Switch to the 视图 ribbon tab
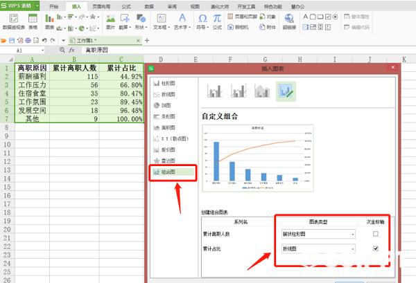This screenshot has width=416, height=283. click(195, 7)
